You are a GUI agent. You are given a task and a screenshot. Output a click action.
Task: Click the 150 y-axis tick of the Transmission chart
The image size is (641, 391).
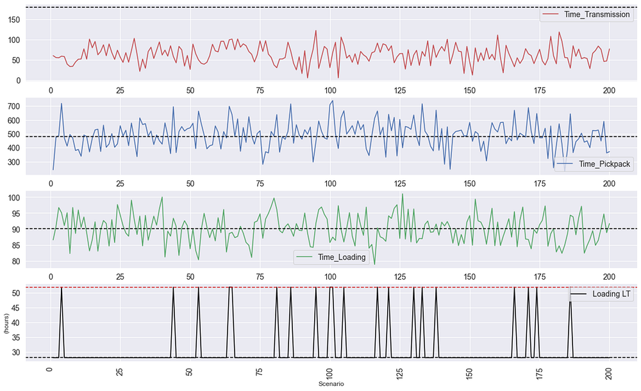click(14, 20)
